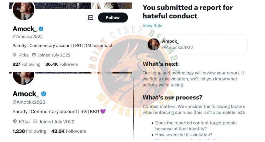Image resolution: width=265 pixels, height=142 pixels.
Task: Open the 42.6K Followers list
Action: click(69, 131)
